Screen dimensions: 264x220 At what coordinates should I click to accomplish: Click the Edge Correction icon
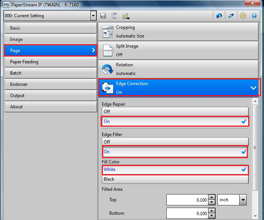click(x=108, y=88)
